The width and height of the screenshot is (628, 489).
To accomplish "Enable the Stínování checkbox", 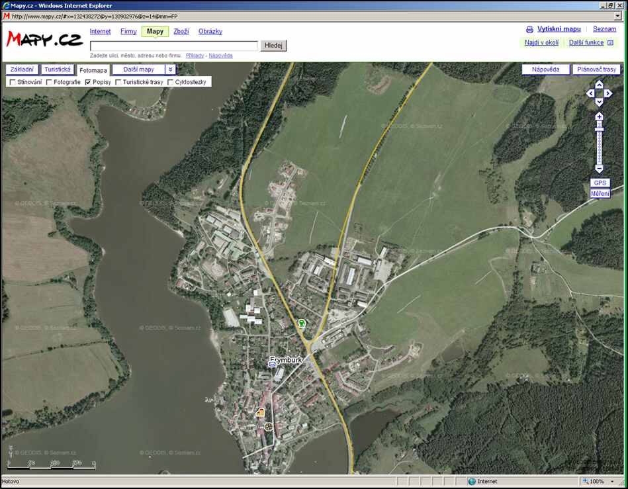I will (13, 82).
